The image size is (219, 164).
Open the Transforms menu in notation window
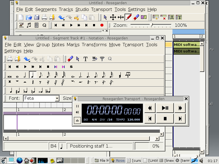coord(94,45)
